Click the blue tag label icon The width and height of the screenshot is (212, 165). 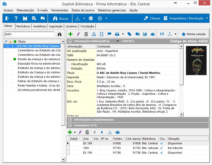coord(129,34)
